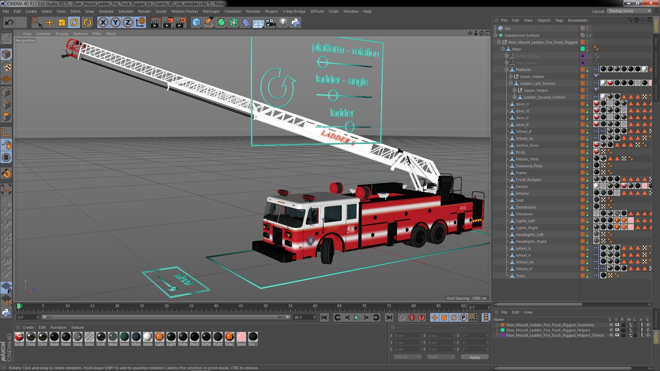Select the Rotate tool icon
Screen dimensions: 660x371
coord(74,23)
